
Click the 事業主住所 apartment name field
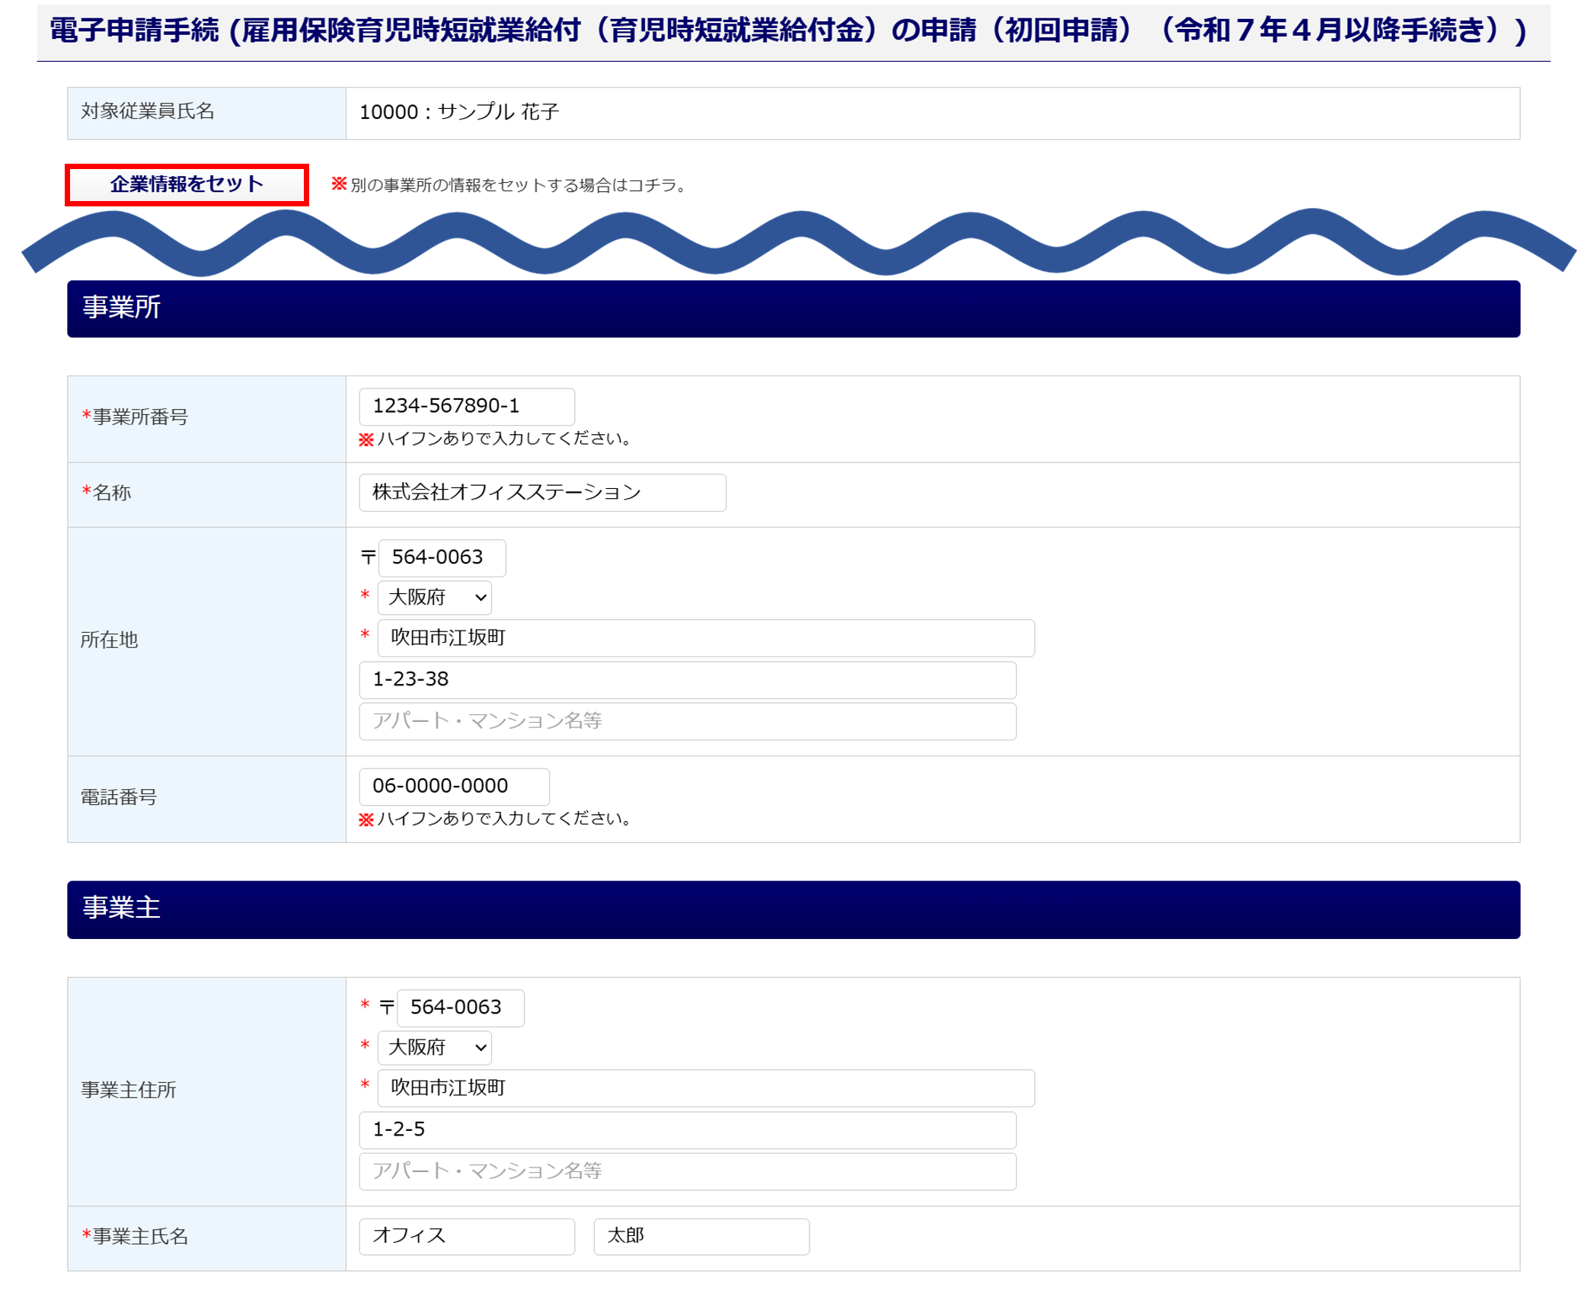[x=687, y=1171]
